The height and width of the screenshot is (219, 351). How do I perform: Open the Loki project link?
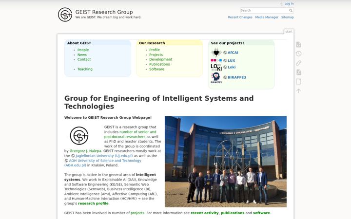[232, 67]
